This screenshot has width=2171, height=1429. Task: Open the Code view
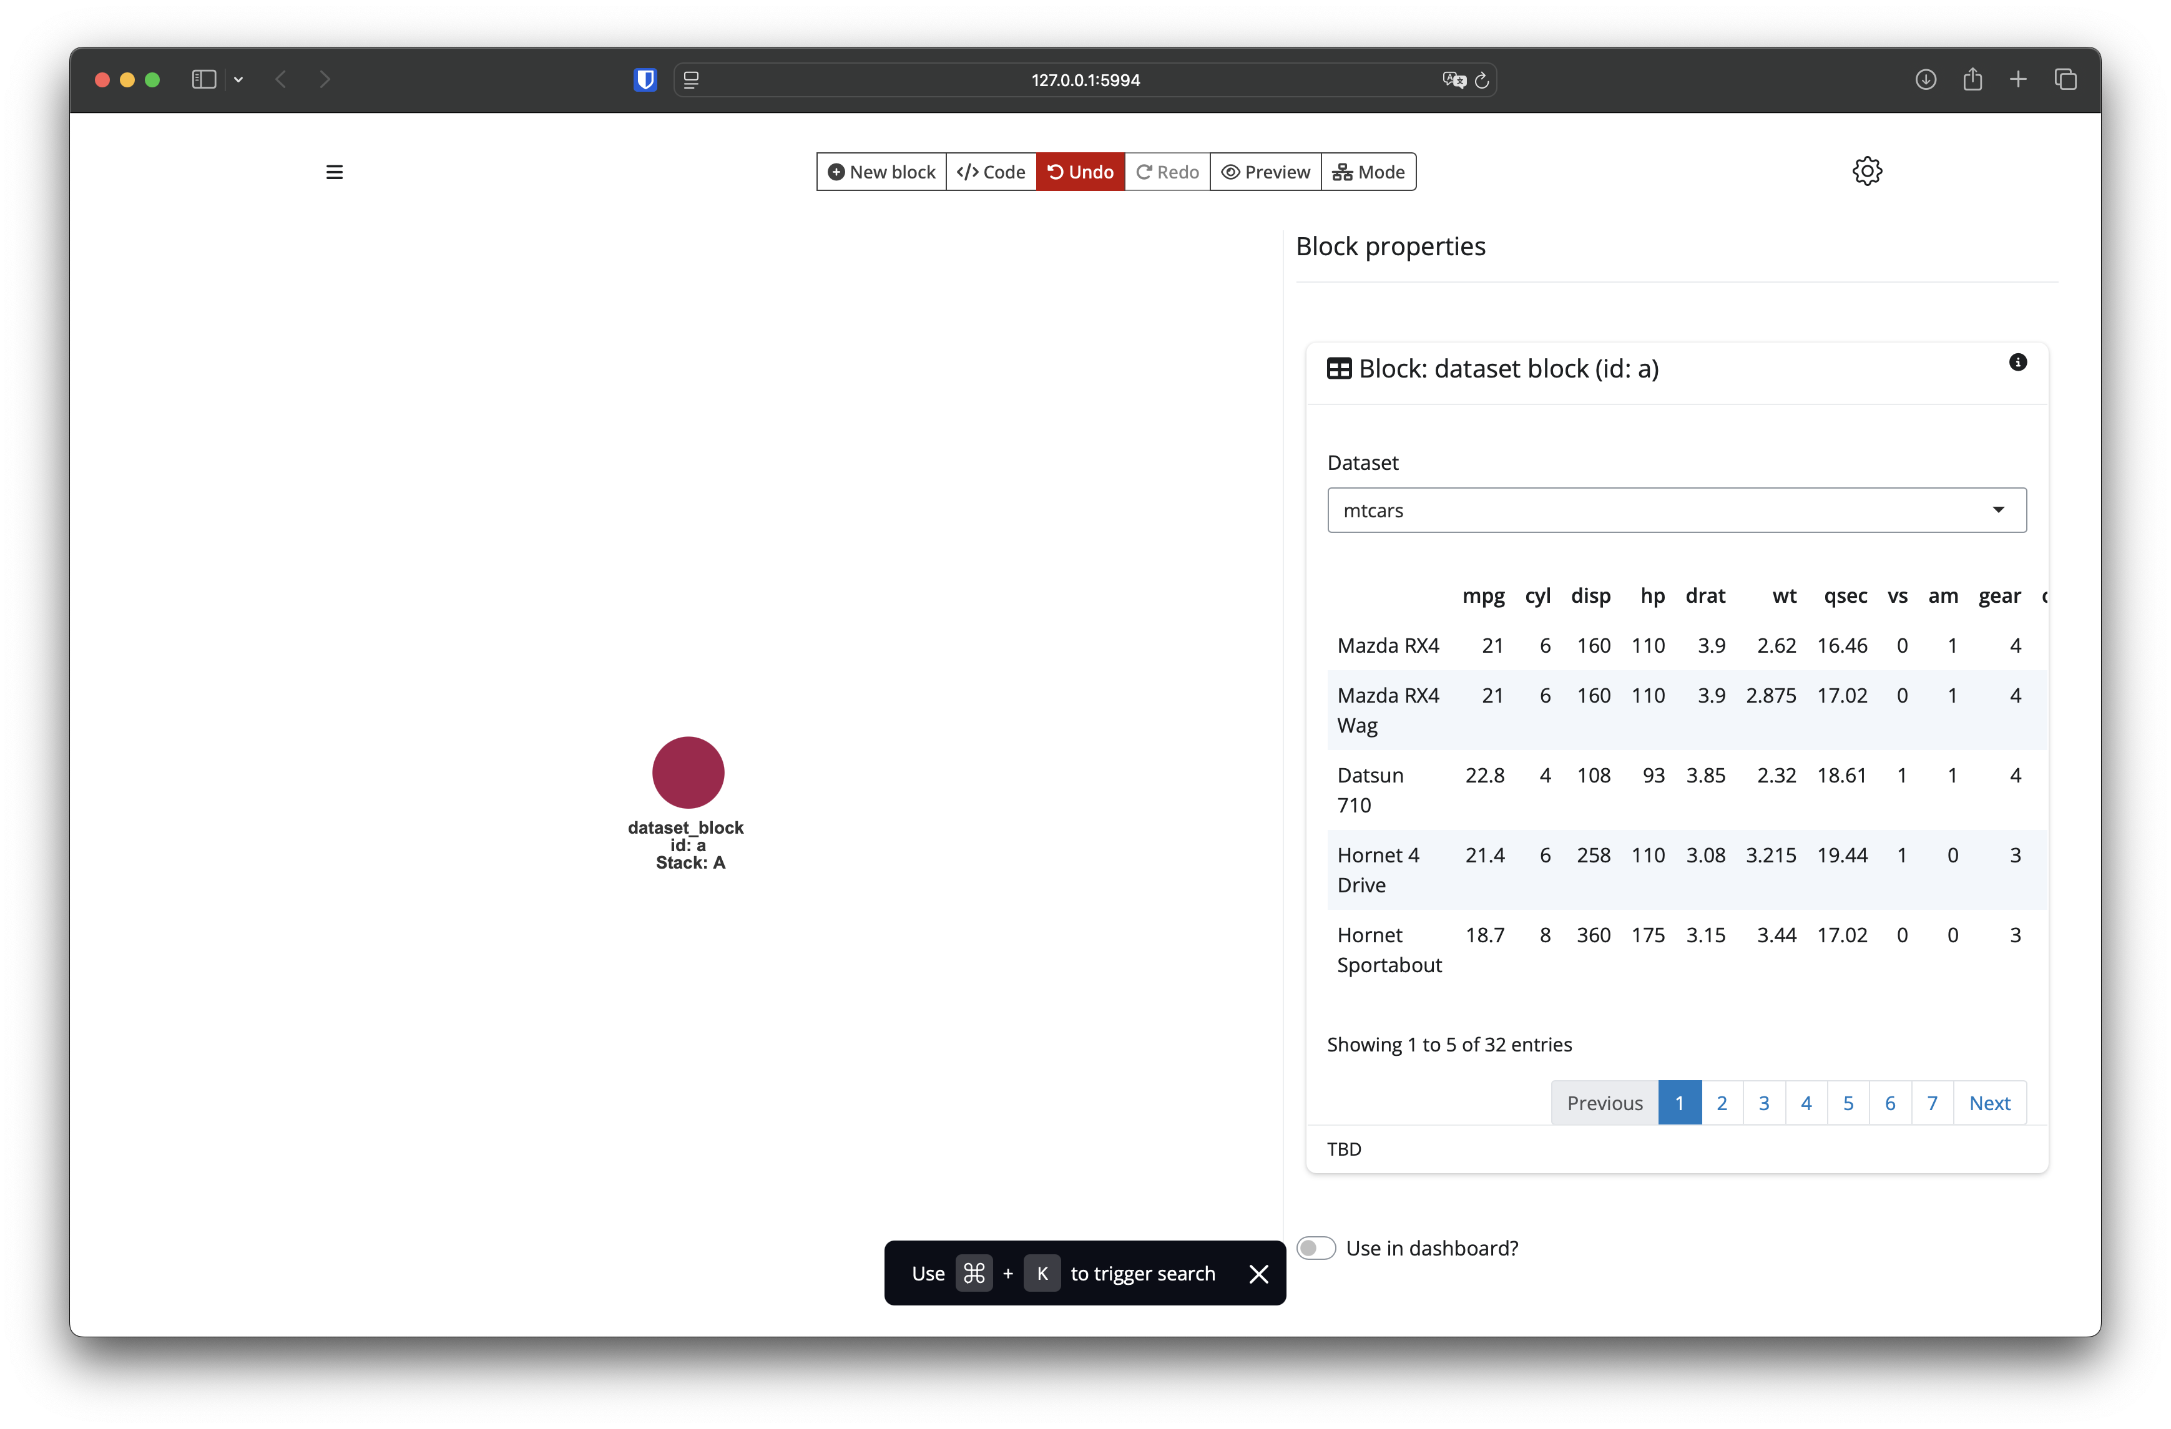pos(991,172)
